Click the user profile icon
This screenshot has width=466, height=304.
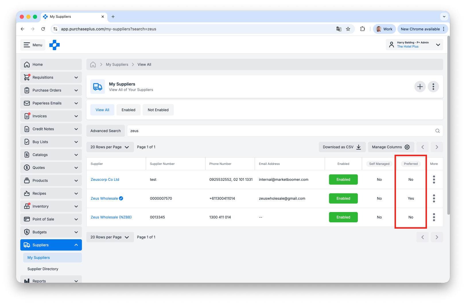(x=391, y=45)
